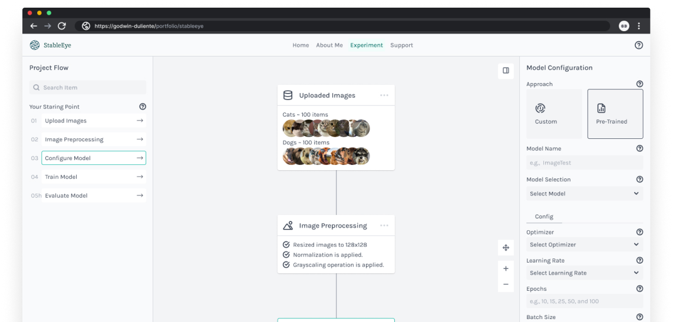Open the Select Optimizer dropdown

[x=584, y=245]
